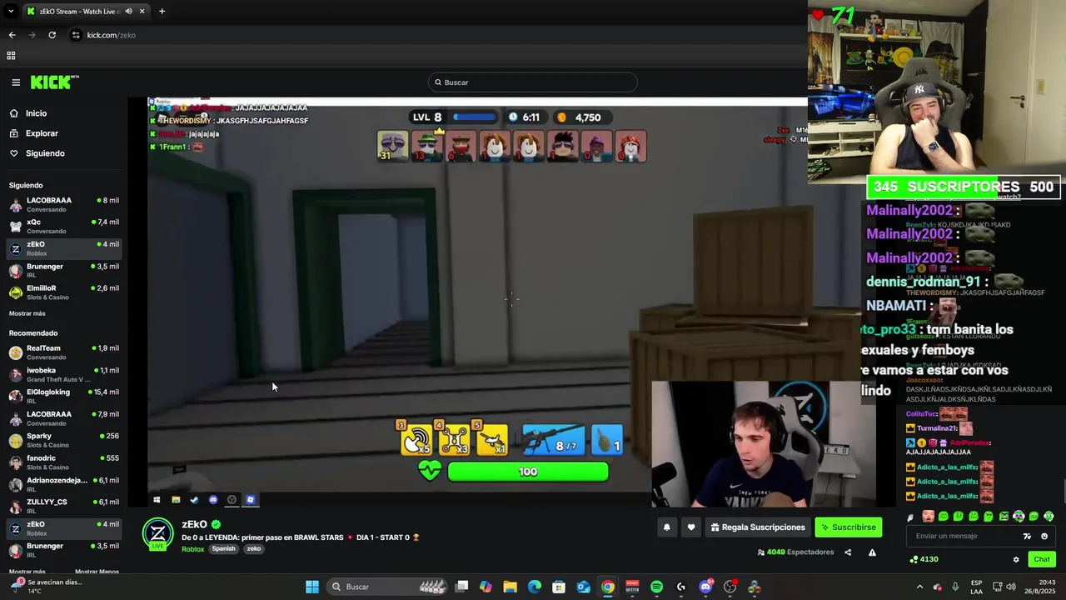Open Sparky recommended channel
The height and width of the screenshot is (600, 1066).
64,440
